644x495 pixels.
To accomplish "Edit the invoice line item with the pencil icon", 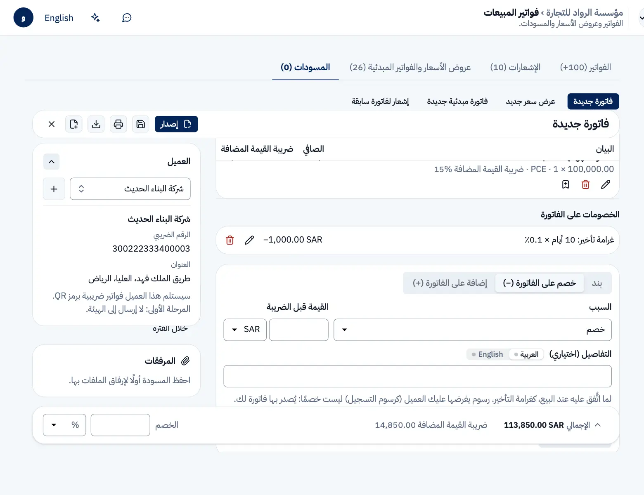I will click(606, 184).
